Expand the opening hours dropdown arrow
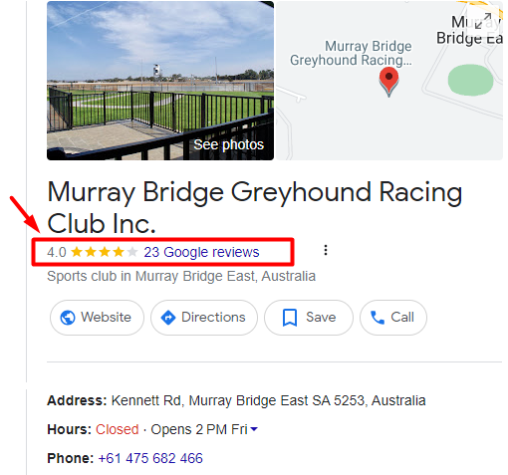Image resolution: width=508 pixels, height=475 pixels. click(254, 429)
